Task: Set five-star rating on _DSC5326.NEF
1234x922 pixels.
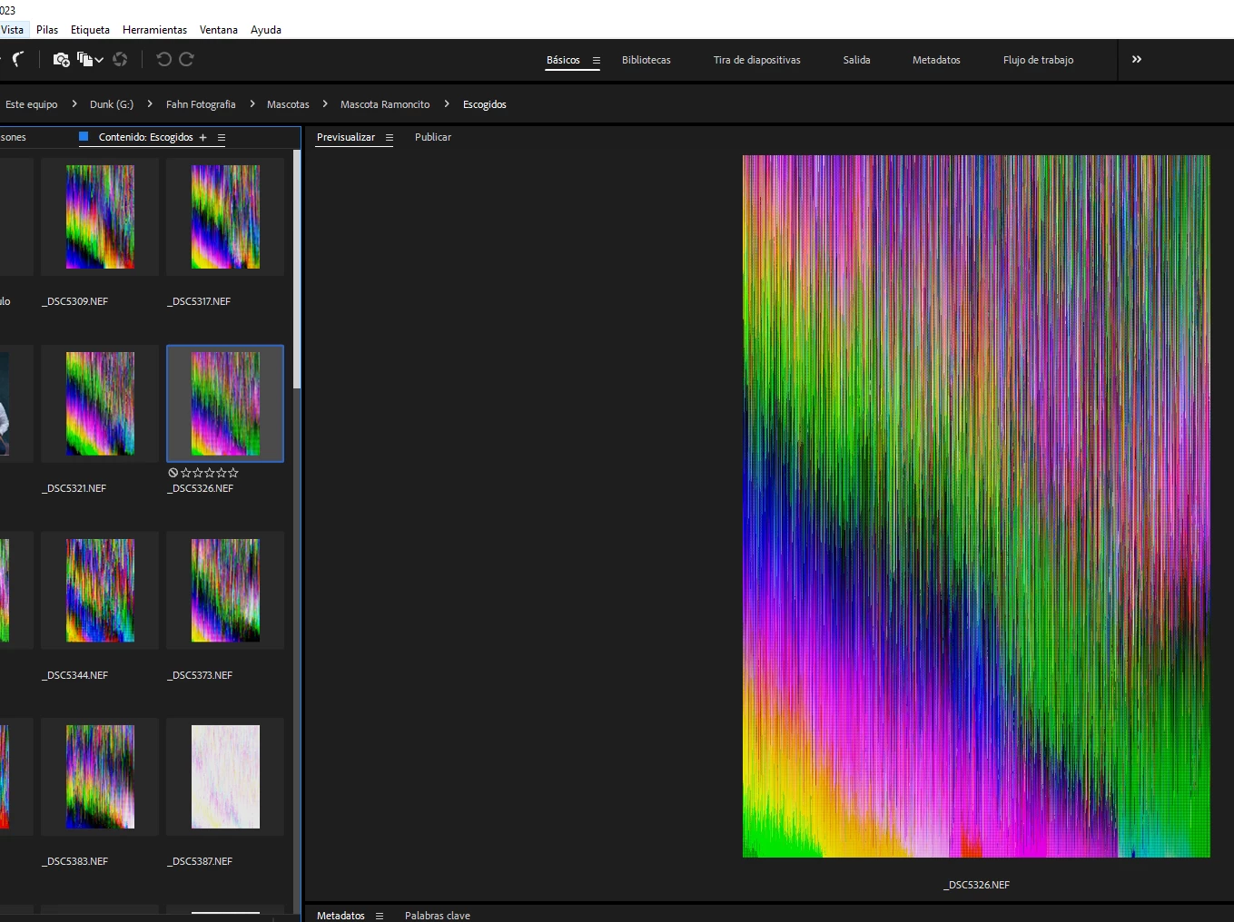Action: (x=233, y=473)
